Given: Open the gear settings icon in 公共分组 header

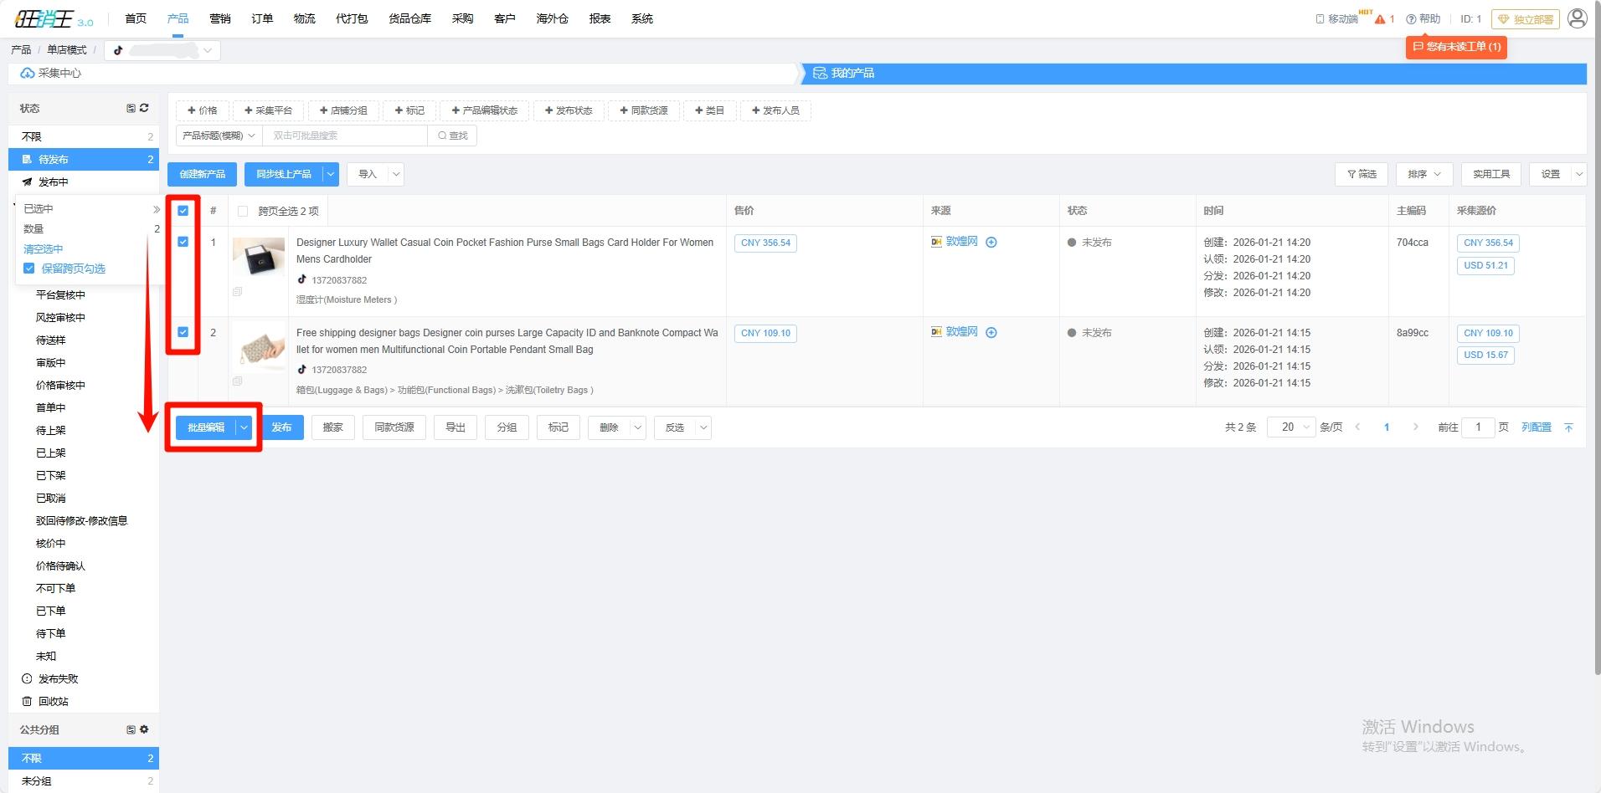Looking at the screenshot, I should tap(144, 729).
